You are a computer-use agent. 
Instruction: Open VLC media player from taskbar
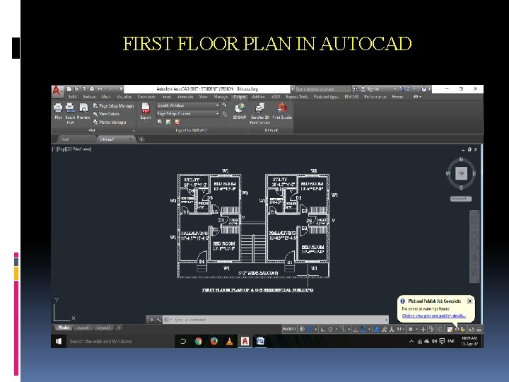(230, 341)
